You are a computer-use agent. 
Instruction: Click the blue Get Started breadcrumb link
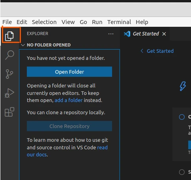[x=160, y=51]
